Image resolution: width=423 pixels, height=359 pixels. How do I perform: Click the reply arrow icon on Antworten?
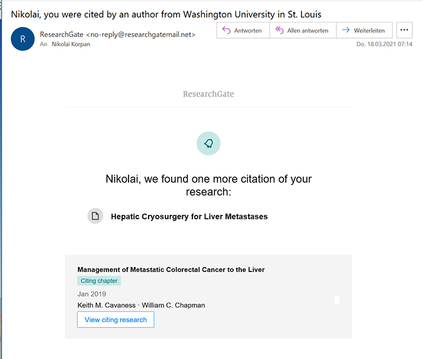coord(226,30)
